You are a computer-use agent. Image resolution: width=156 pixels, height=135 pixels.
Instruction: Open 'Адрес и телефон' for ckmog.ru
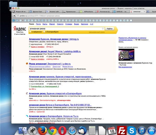coord(38,47)
